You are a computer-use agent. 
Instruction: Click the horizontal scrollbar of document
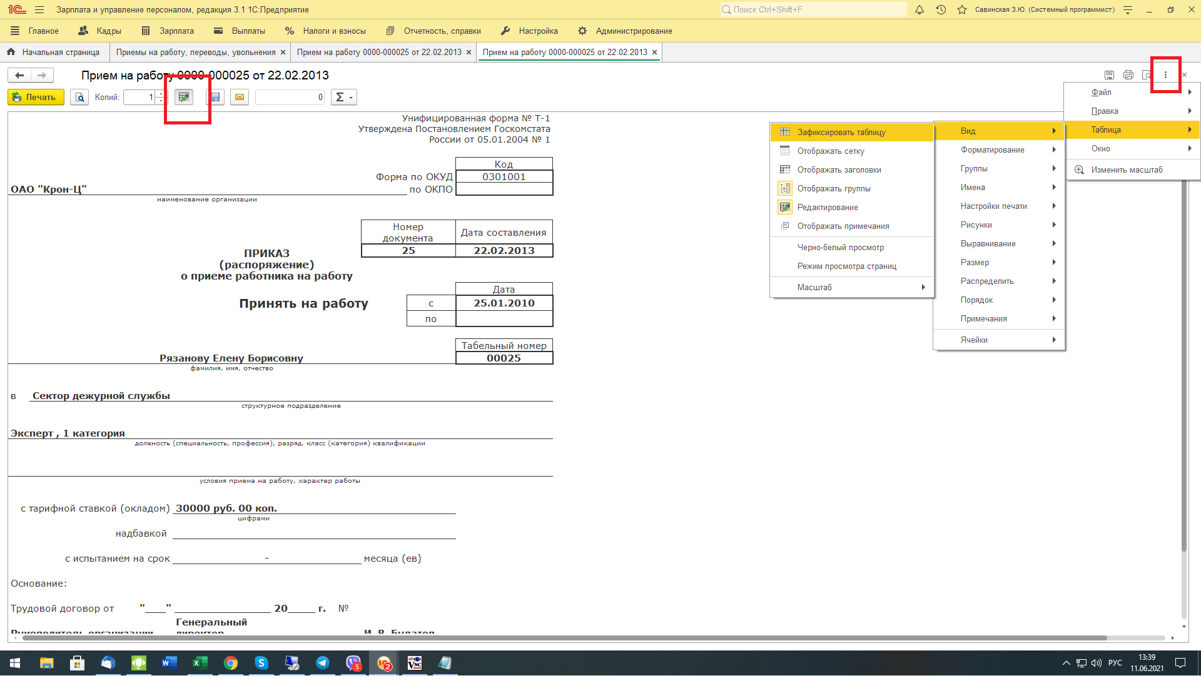(563, 638)
